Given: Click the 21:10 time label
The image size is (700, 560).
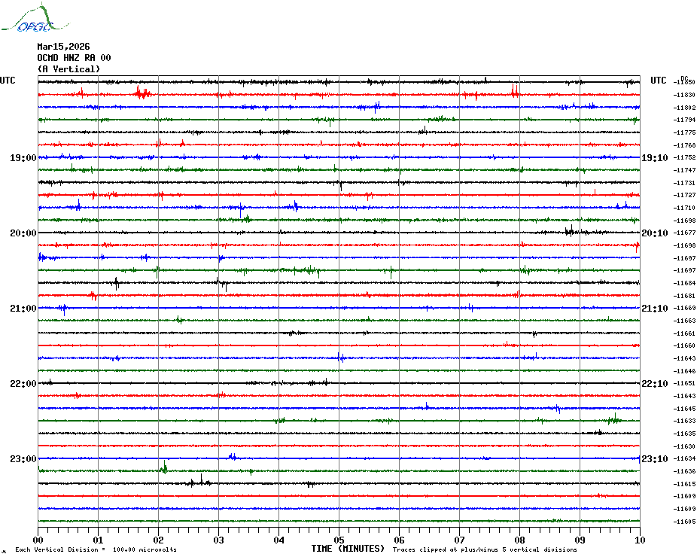Looking at the screenshot, I should pyautogui.click(x=655, y=308).
